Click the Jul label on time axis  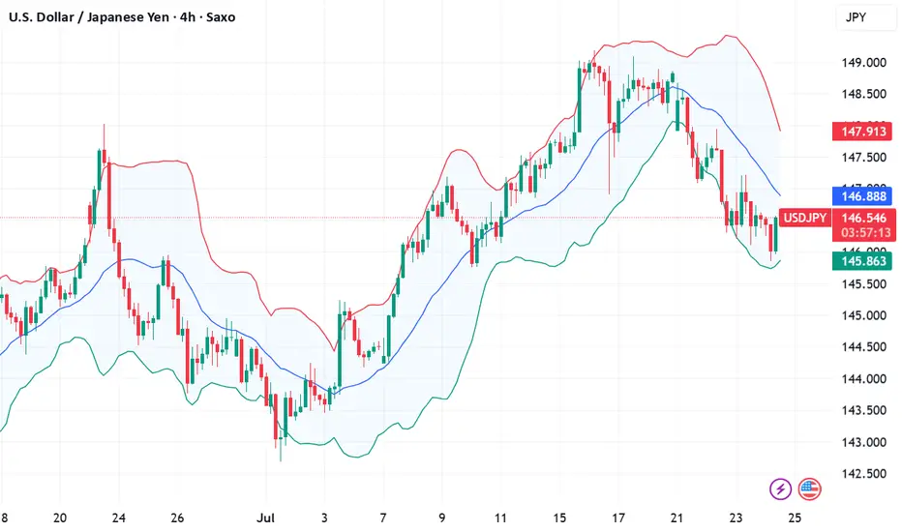click(265, 518)
